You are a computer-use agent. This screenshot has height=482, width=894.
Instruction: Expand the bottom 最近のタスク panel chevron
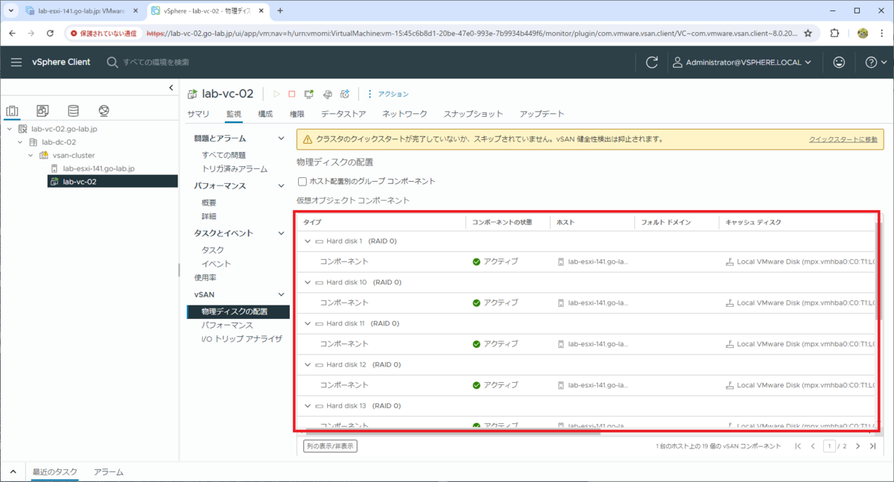[13, 472]
